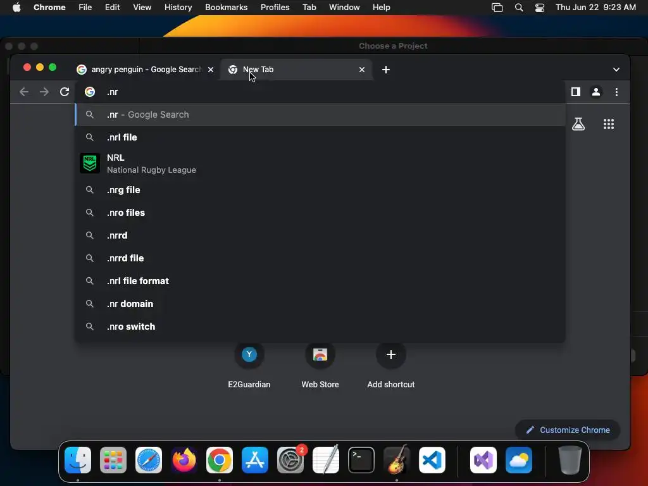This screenshot has height=486, width=648.
Task: Click the forward navigation arrow
Action: (x=44, y=92)
